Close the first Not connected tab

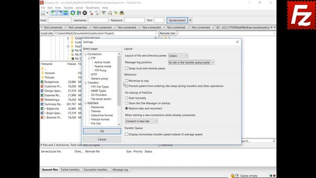point(65,27)
